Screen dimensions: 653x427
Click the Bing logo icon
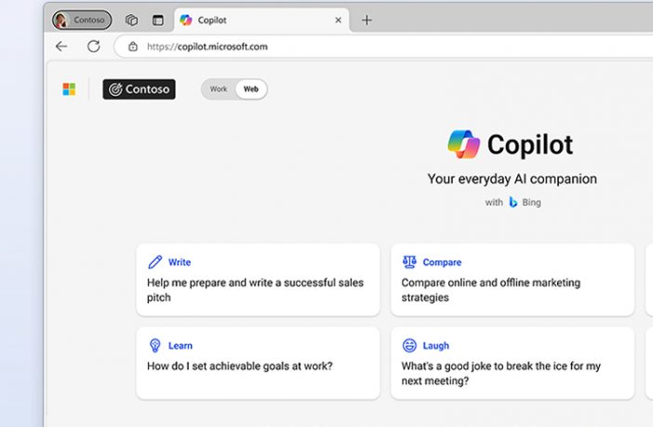[513, 202]
